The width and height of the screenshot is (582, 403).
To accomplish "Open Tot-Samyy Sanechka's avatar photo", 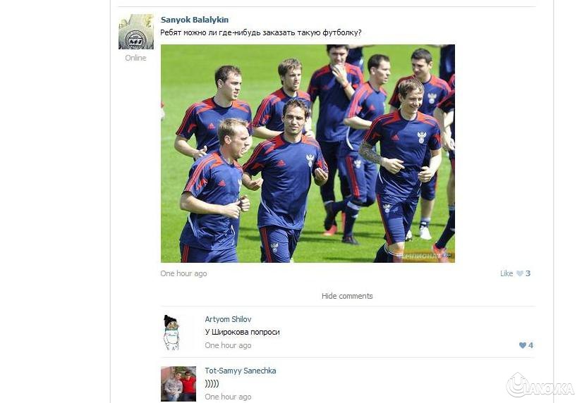I will (178, 384).
